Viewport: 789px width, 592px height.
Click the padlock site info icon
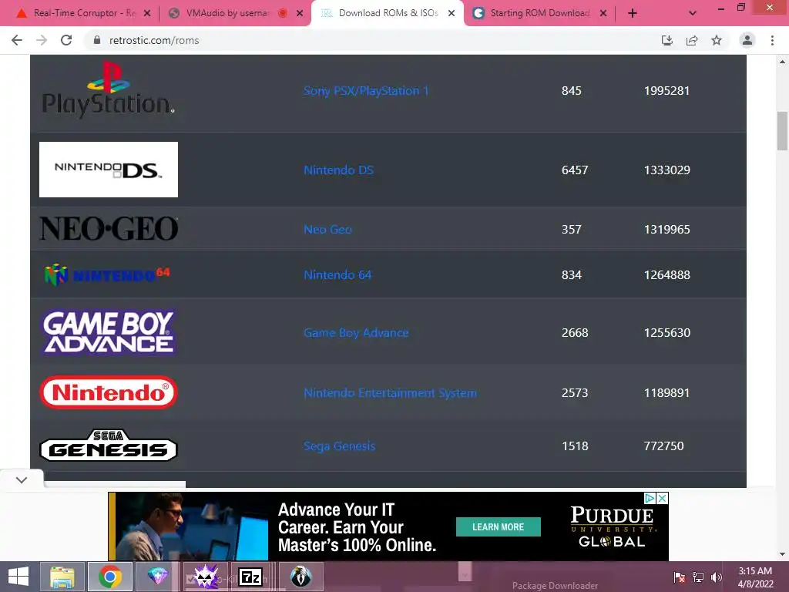[97, 40]
